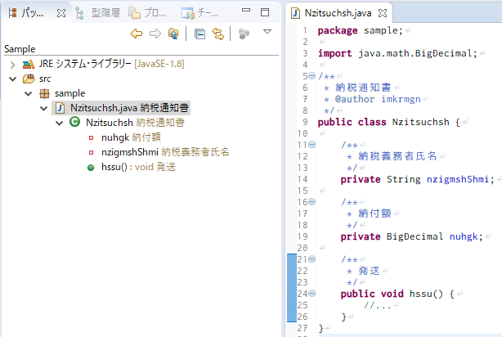502x337 pixels.
Task: Collapse the Nzitsuchsh class node
Action: point(59,123)
